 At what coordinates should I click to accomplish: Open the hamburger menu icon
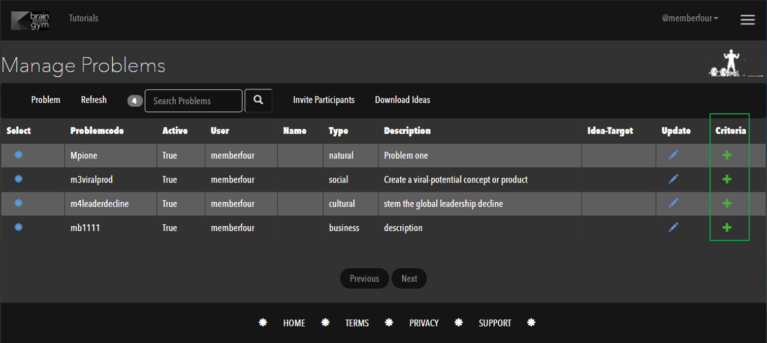coord(747,20)
